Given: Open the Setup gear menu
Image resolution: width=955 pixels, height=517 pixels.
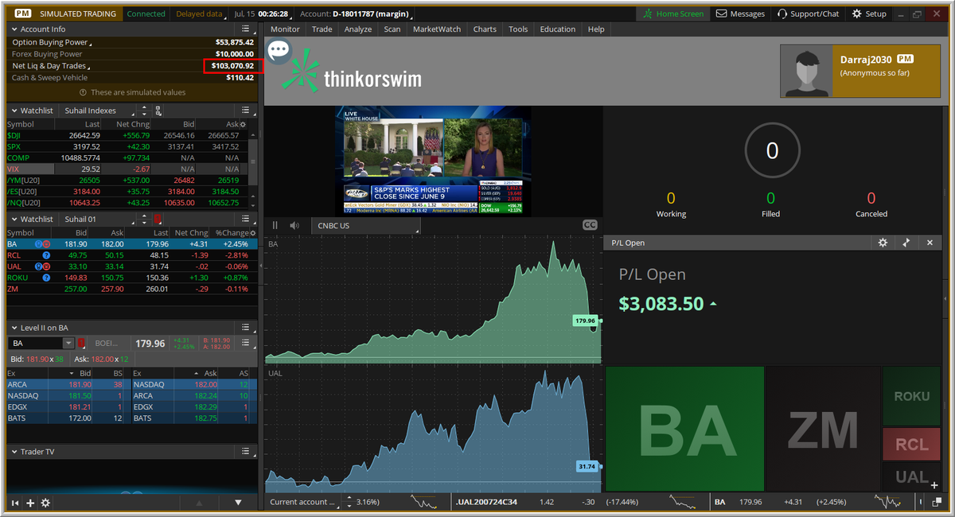Looking at the screenshot, I should [869, 14].
